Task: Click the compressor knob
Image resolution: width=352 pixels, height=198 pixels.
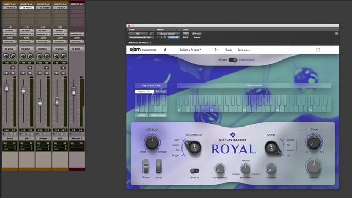Action: (220, 169)
